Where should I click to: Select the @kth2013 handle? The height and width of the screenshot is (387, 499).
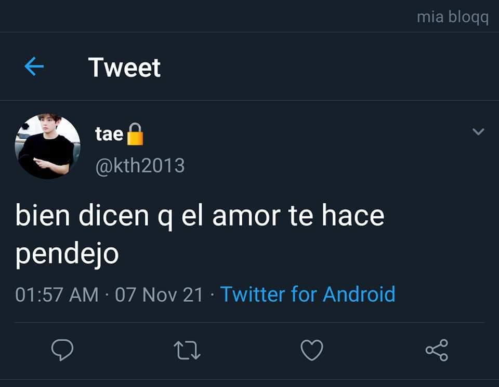pyautogui.click(x=140, y=166)
